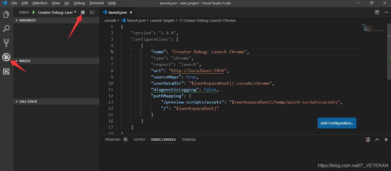Click the "diagnosticLogging" key

pos(175,90)
